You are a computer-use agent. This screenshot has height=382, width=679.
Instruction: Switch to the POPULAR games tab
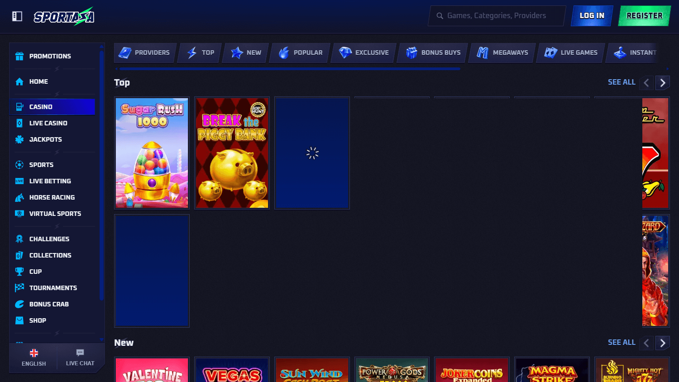[x=300, y=53]
